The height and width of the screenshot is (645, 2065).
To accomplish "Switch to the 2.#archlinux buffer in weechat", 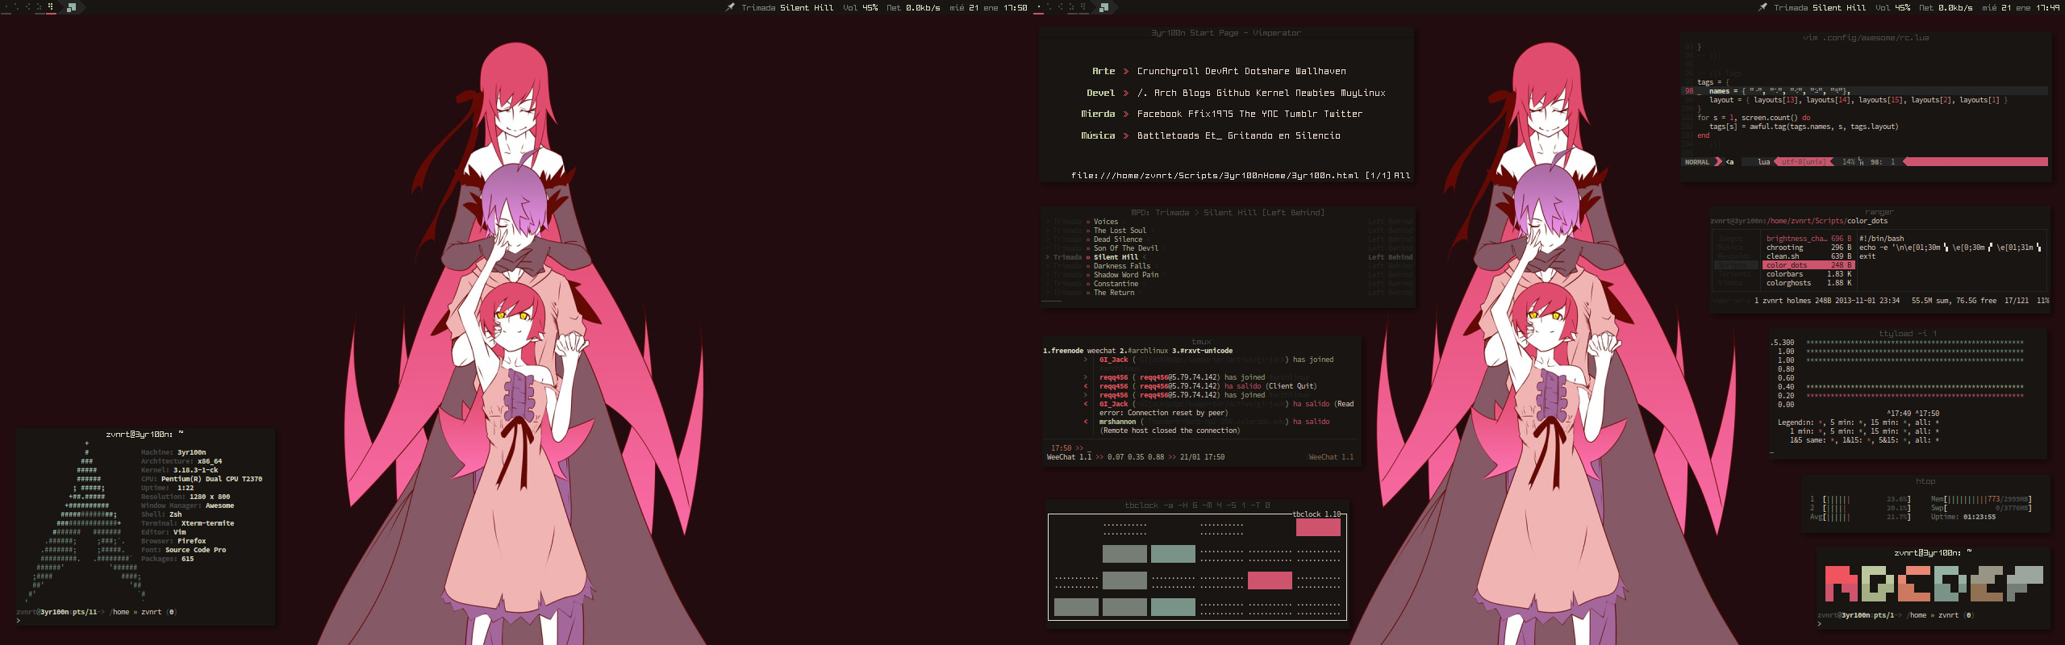I will [x=1144, y=351].
